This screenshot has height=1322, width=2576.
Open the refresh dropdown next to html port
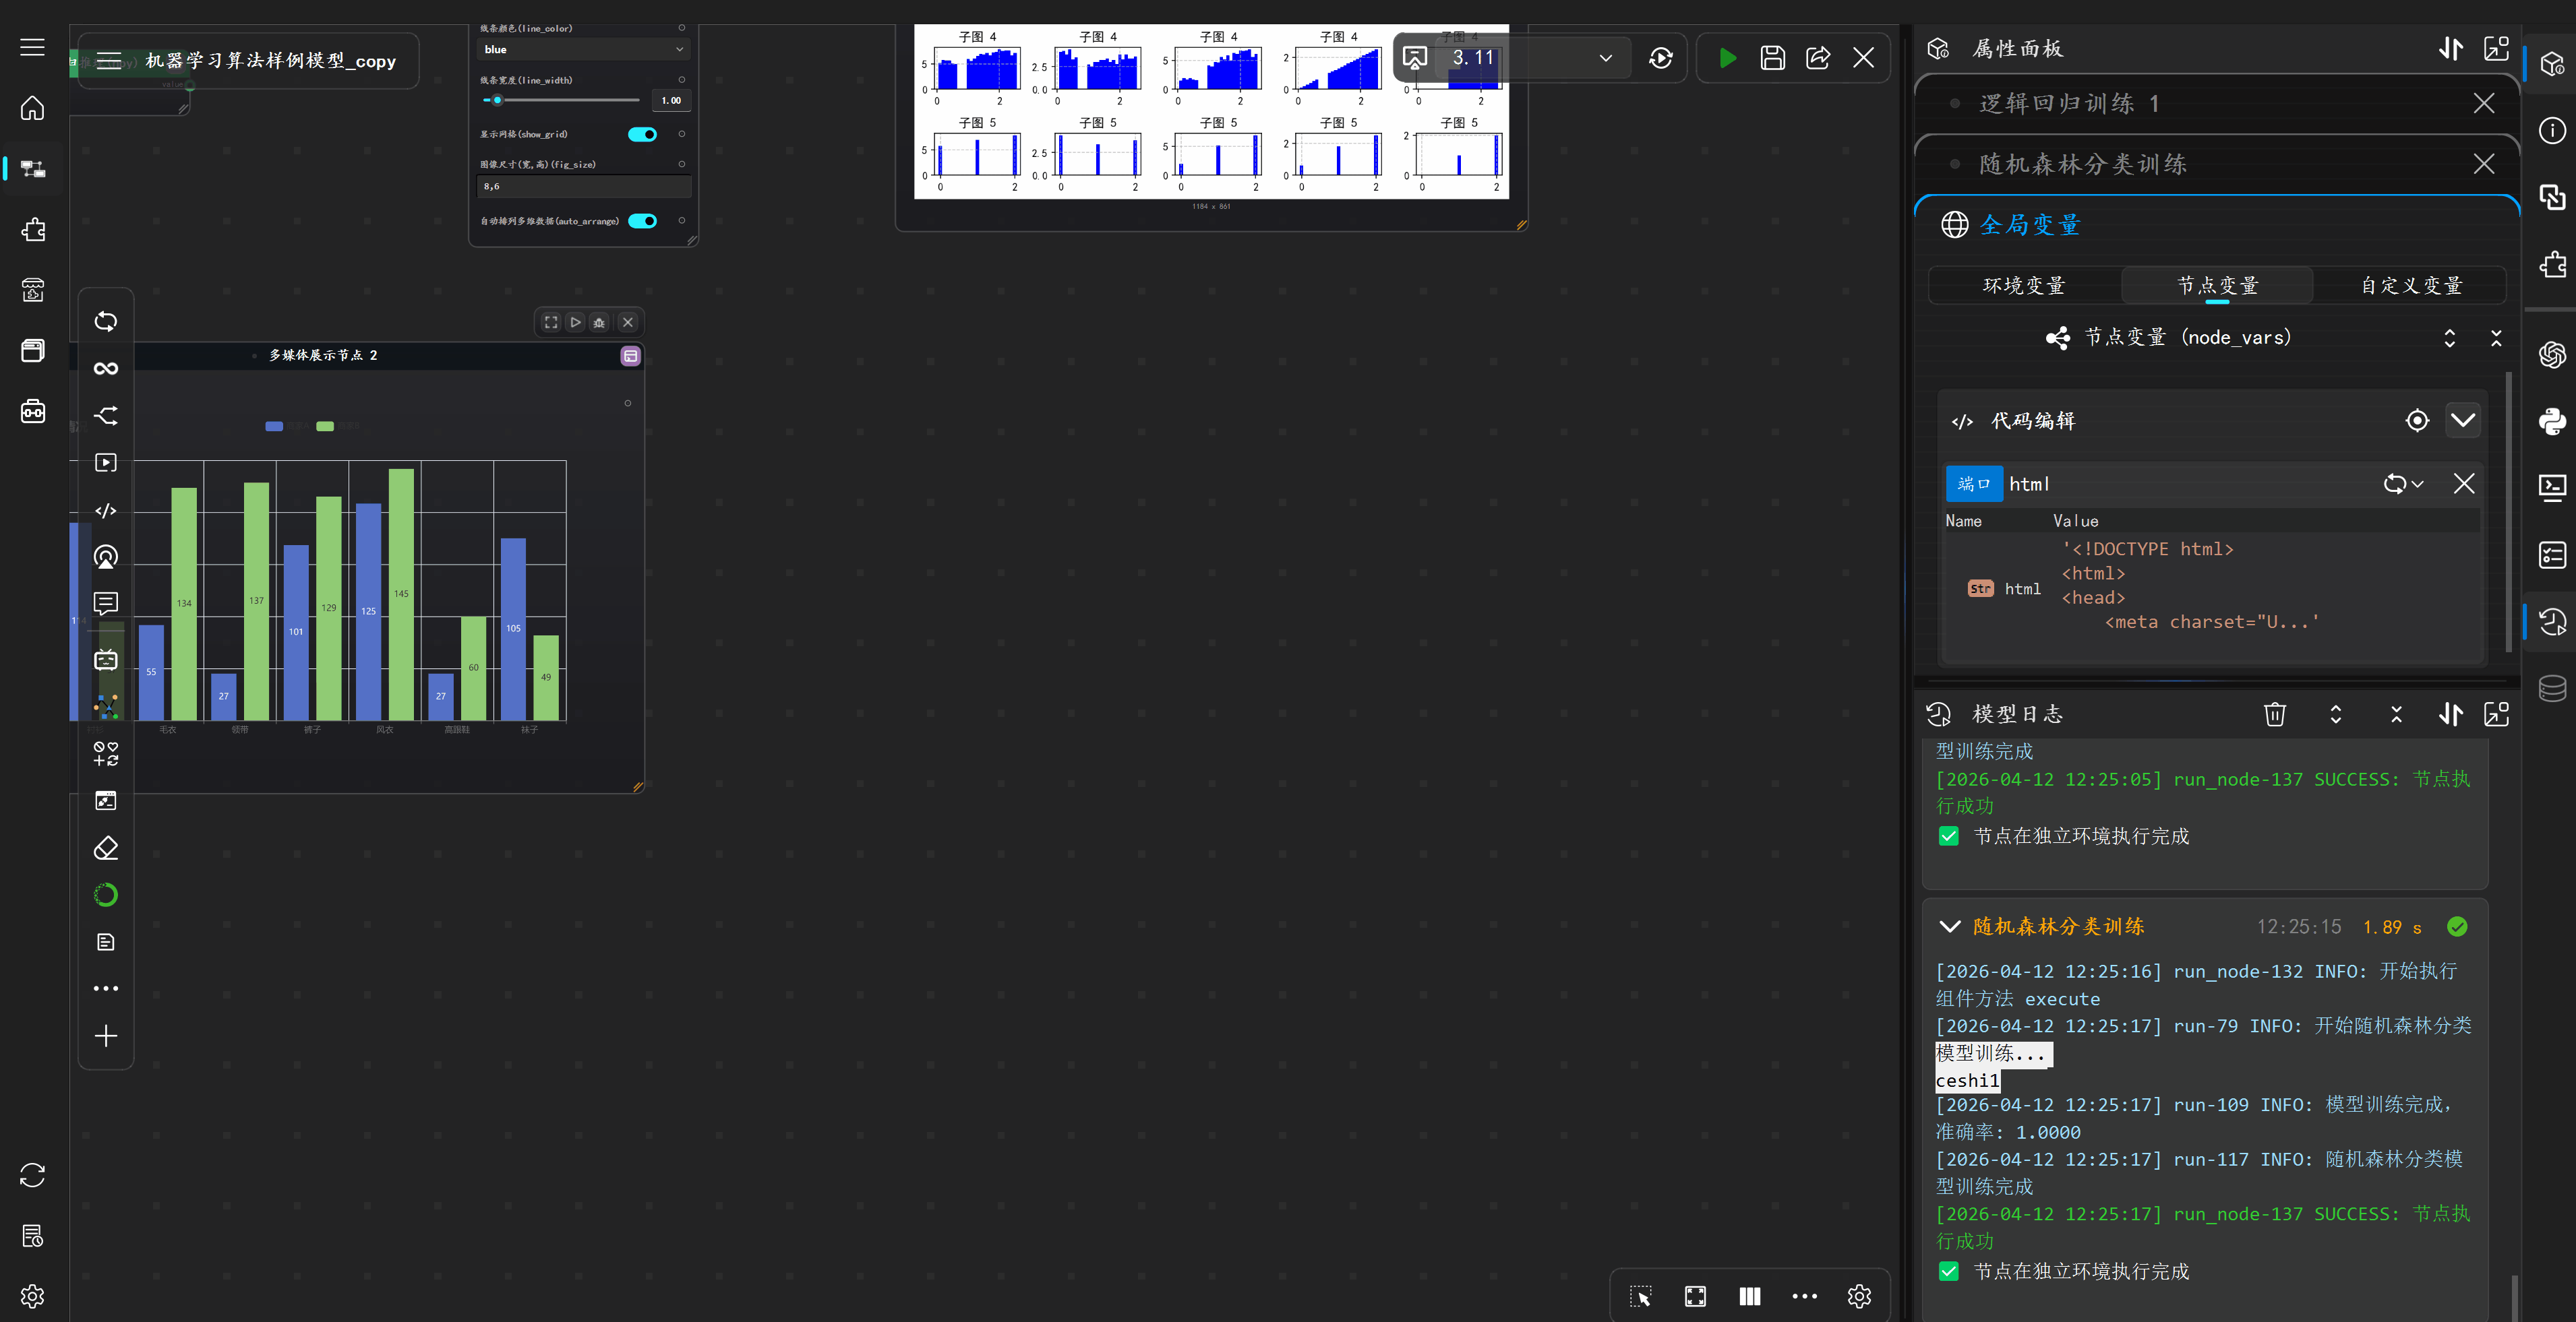point(2403,484)
